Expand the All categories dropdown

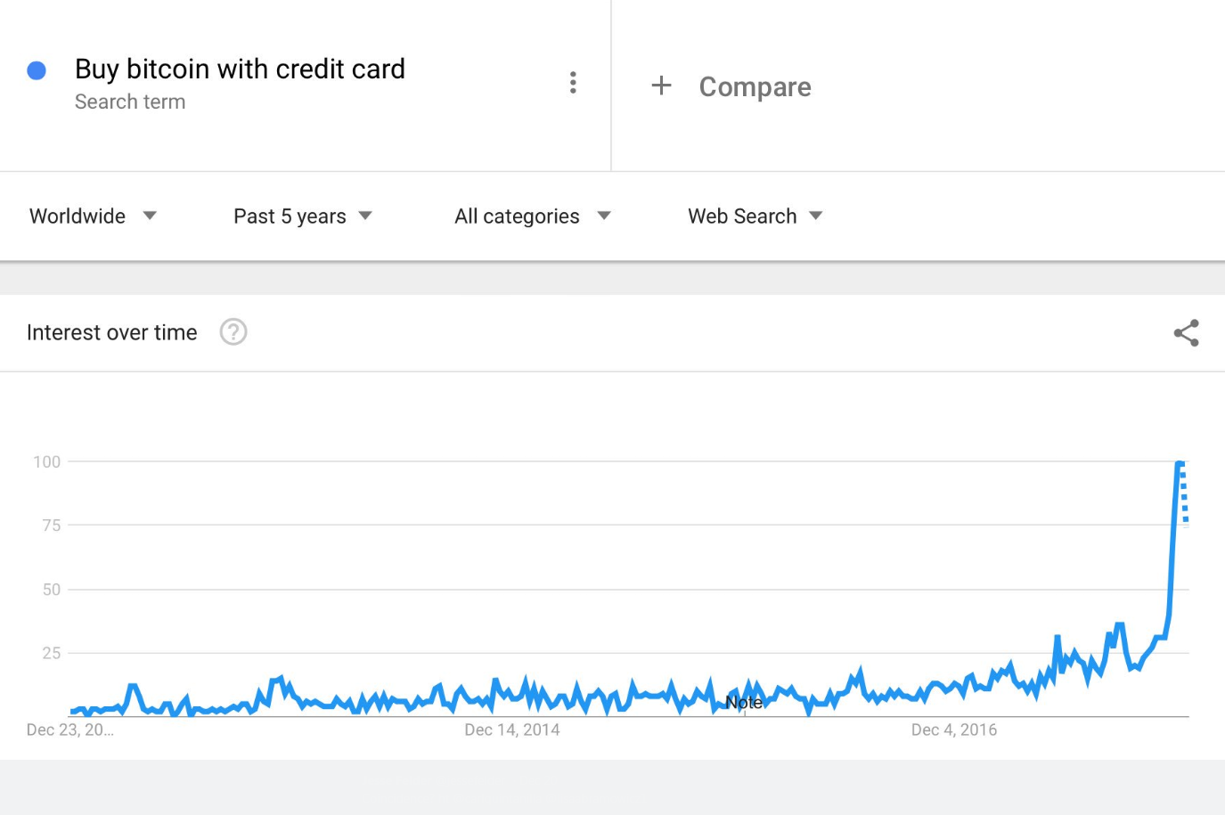pyautogui.click(x=533, y=216)
